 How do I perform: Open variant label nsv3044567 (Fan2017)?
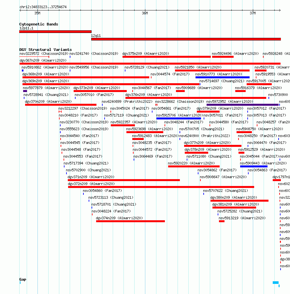pos(152,88)
